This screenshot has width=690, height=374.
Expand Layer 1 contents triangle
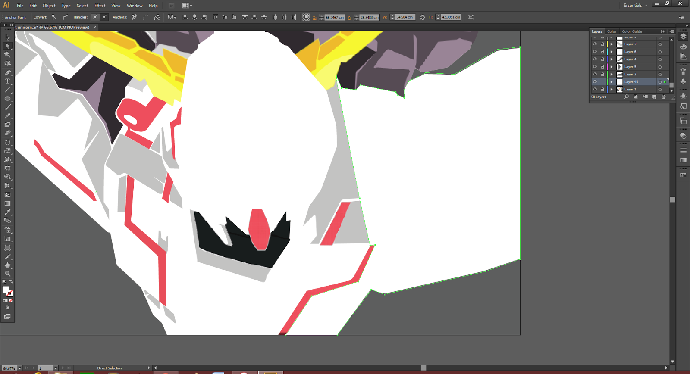pyautogui.click(x=612, y=89)
